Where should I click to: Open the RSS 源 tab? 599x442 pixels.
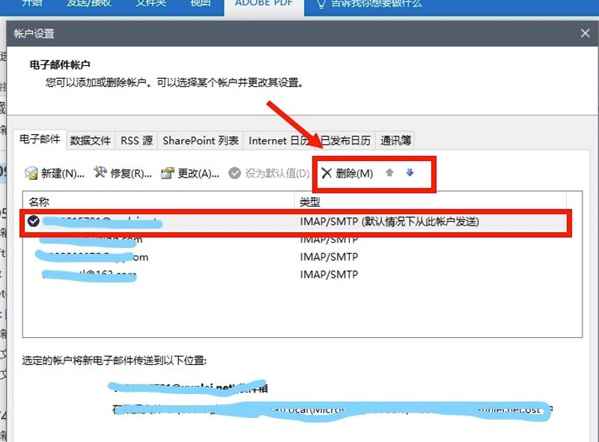(x=136, y=140)
